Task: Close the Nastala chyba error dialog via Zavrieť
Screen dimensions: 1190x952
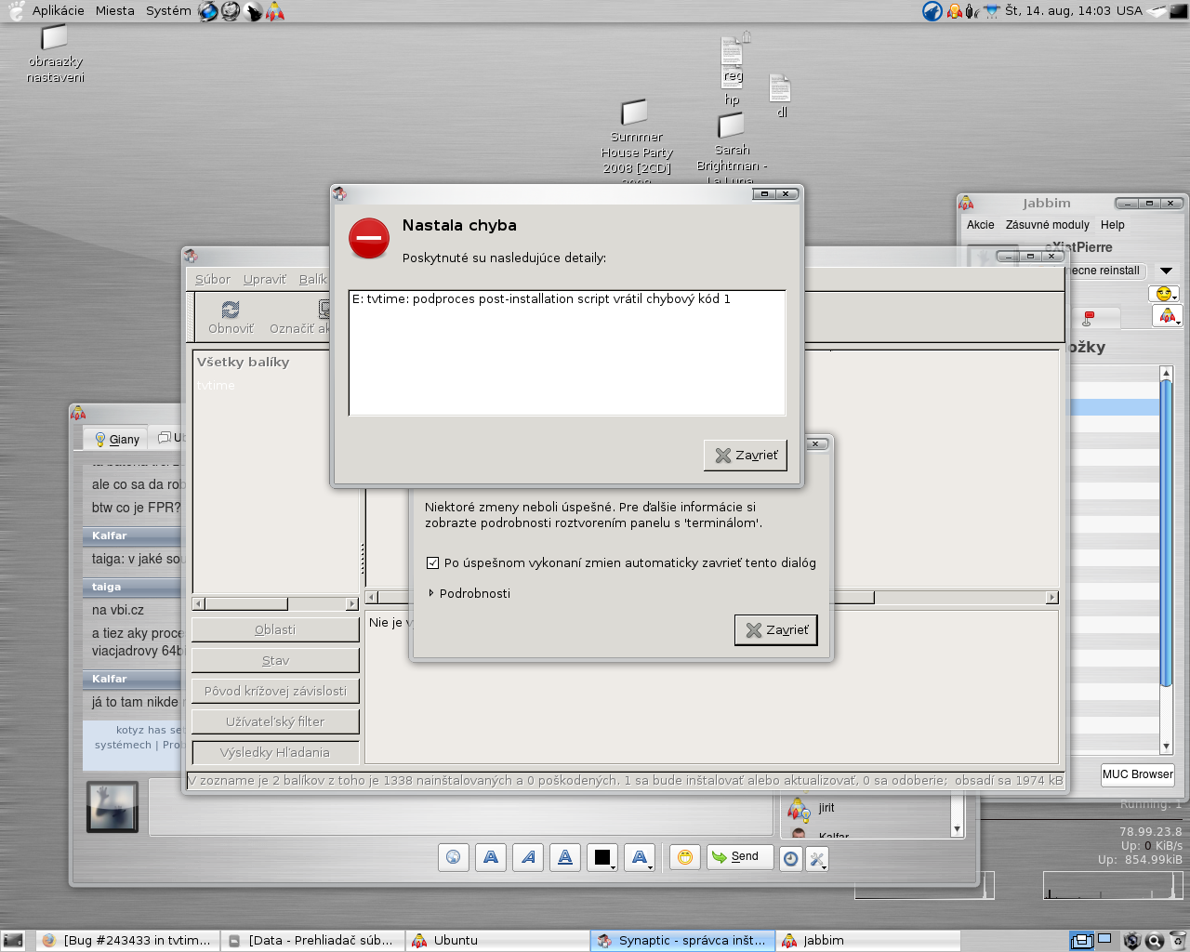Action: pyautogui.click(x=746, y=456)
